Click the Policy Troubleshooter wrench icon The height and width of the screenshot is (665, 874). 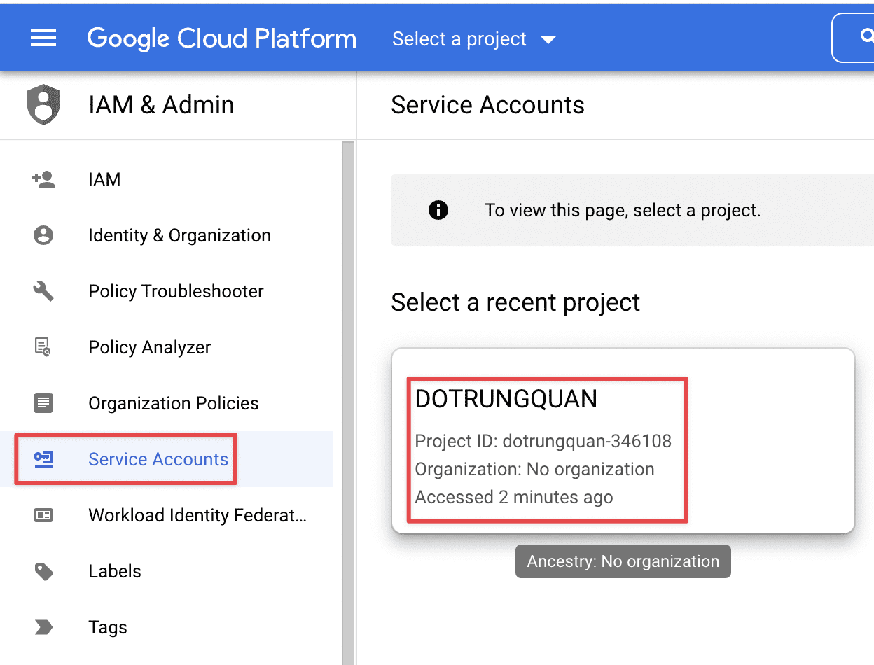coord(43,291)
